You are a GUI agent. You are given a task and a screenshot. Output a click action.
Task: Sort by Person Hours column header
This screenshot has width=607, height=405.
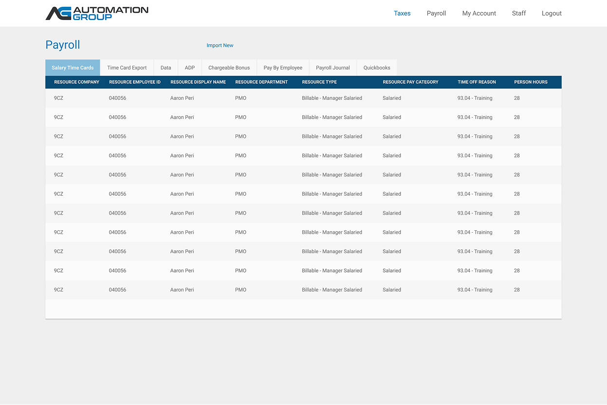coord(531,82)
